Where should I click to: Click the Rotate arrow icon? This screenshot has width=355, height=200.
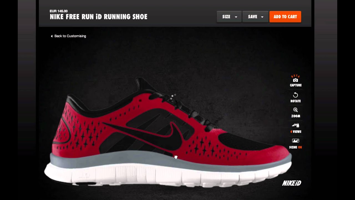click(x=295, y=95)
